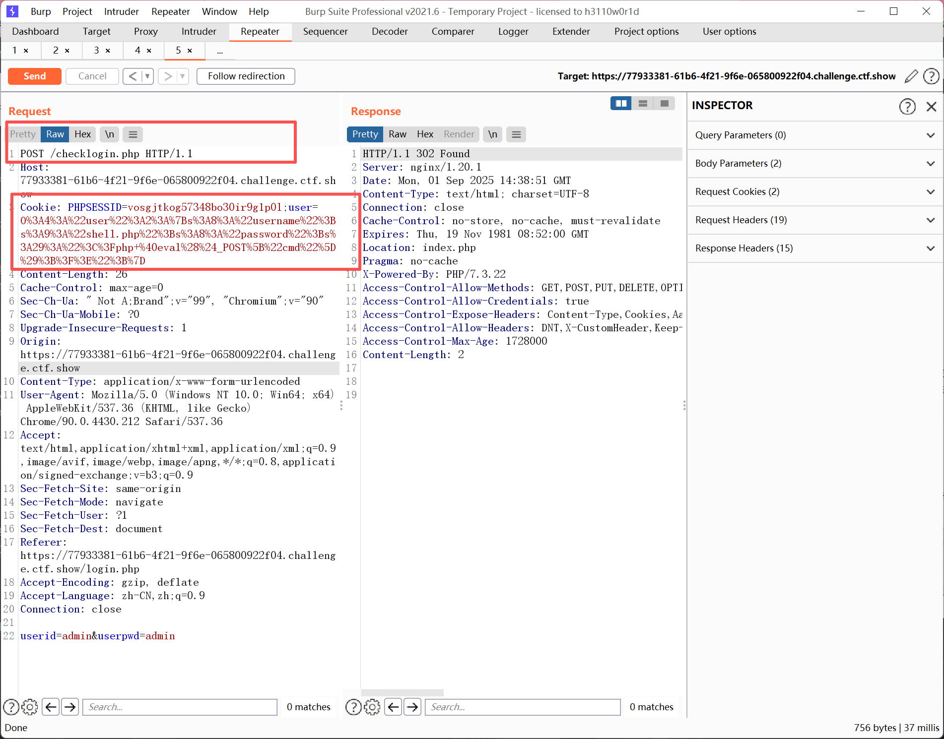Image resolution: width=944 pixels, height=739 pixels.
Task: Close Repeater tab 2
Action: 67,51
